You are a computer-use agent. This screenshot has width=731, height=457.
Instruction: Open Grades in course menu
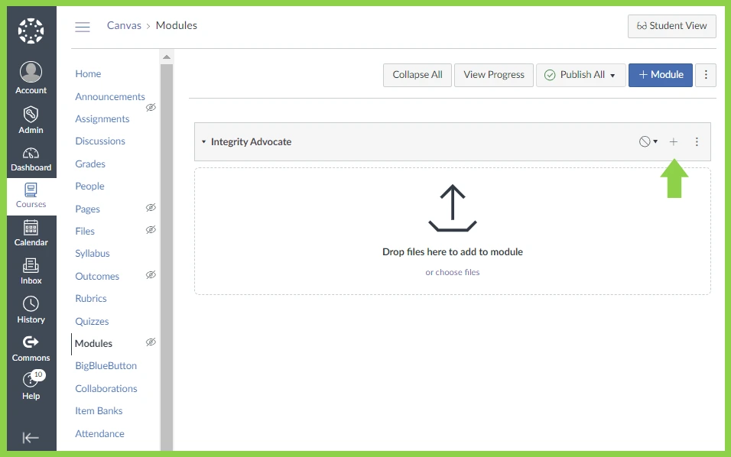tap(90, 164)
